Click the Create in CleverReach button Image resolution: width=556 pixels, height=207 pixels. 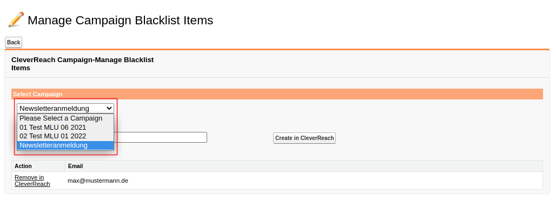click(305, 138)
